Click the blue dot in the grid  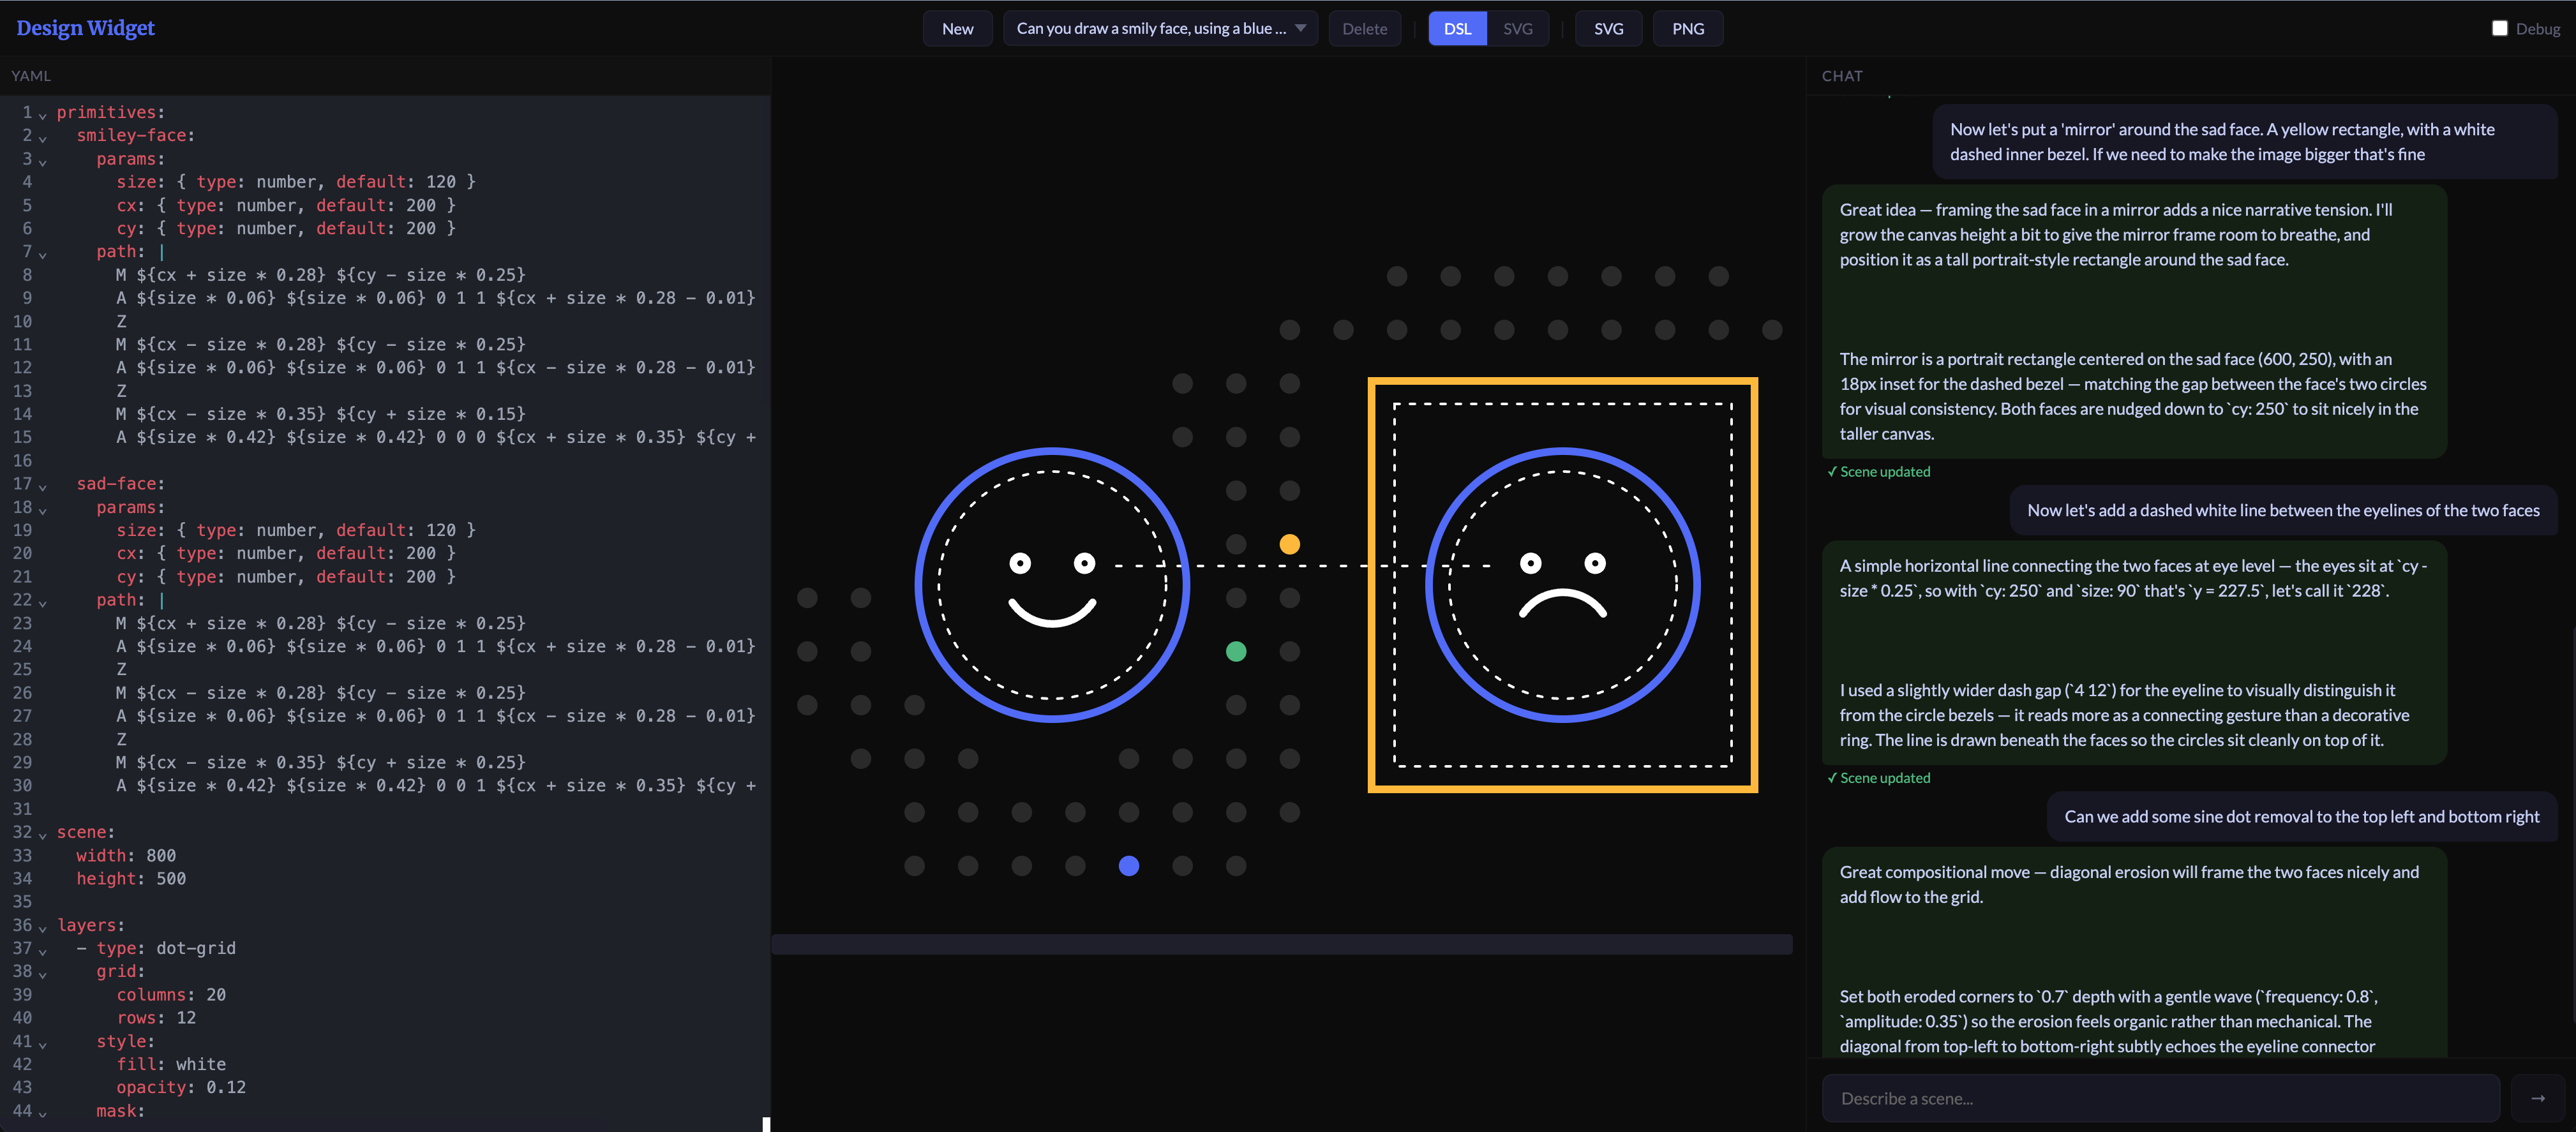click(1128, 866)
